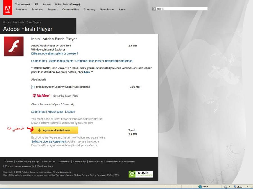Expand the security status dropdown in status bar
The height and width of the screenshot is (189, 253).
[229, 187]
